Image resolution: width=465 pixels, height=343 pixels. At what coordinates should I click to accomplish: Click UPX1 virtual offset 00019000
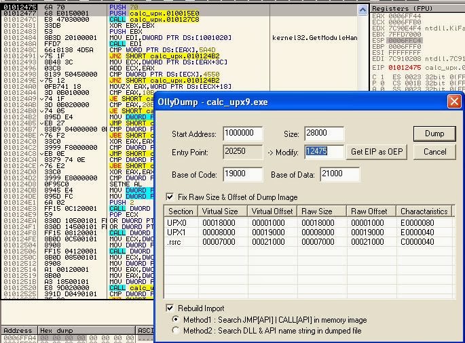pyautogui.click(x=268, y=233)
